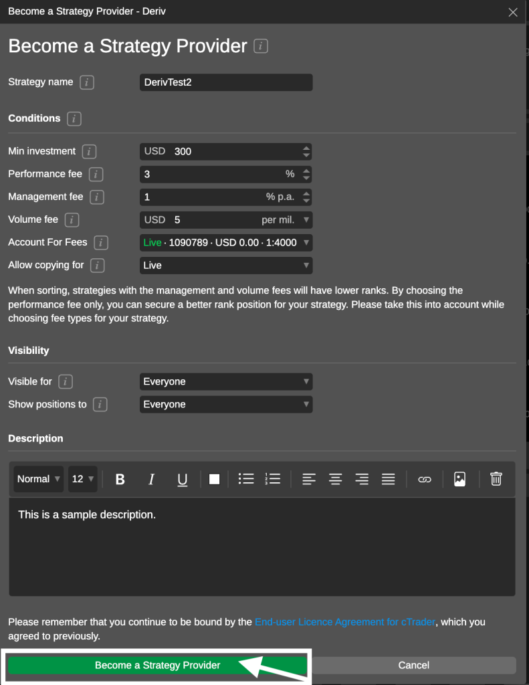Apply Italic formatting to description text
This screenshot has width=529, height=685.
151,478
